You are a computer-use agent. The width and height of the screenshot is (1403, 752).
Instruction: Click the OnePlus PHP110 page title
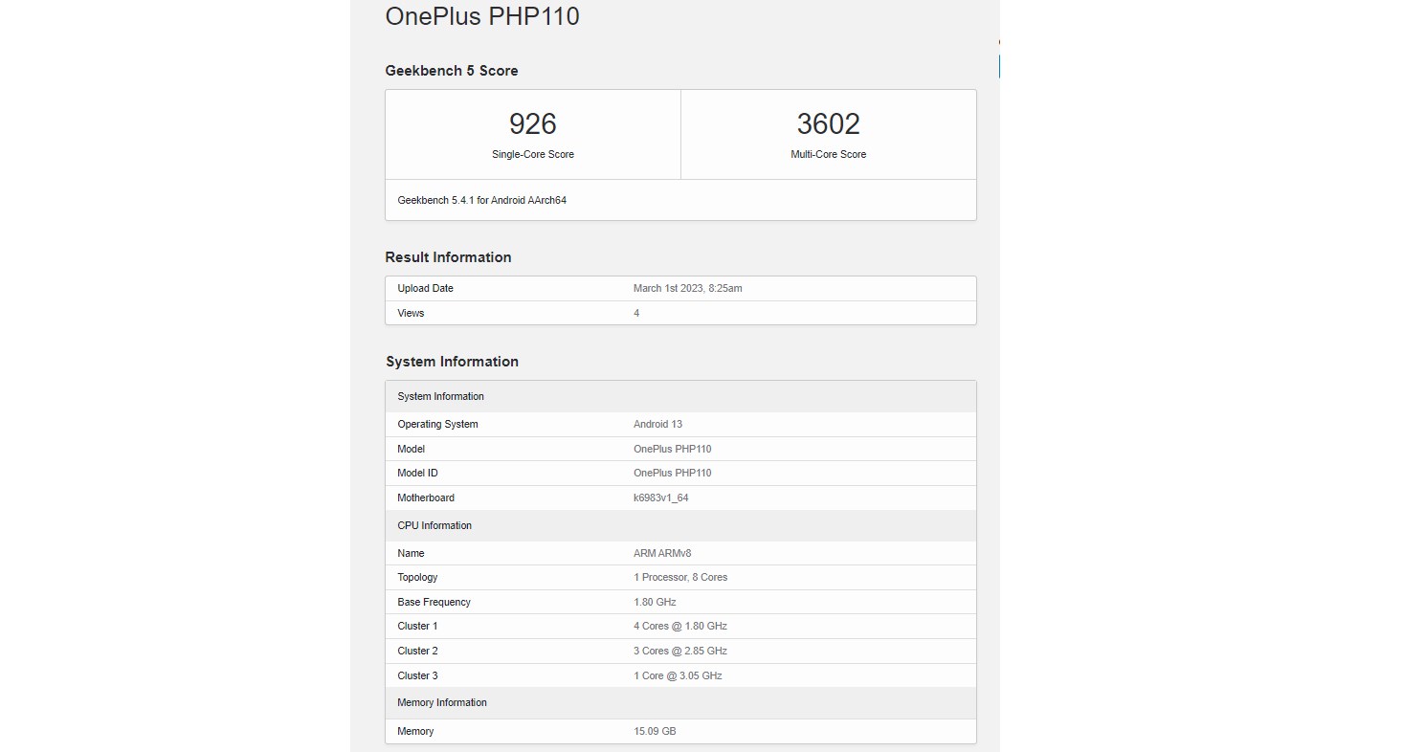[x=482, y=16]
